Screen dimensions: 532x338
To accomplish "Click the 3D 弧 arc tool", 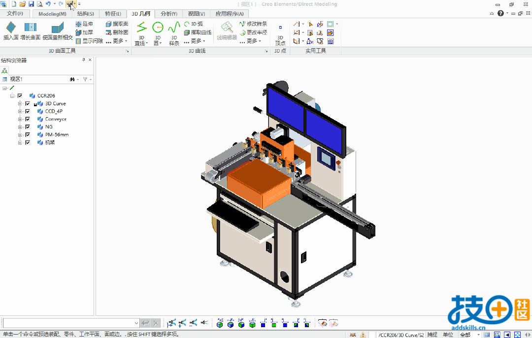I will [194, 24].
